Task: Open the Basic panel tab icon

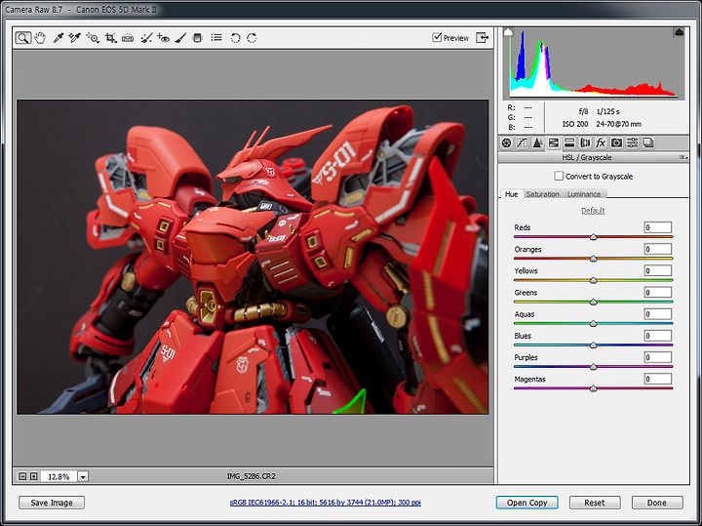Action: 506,142
